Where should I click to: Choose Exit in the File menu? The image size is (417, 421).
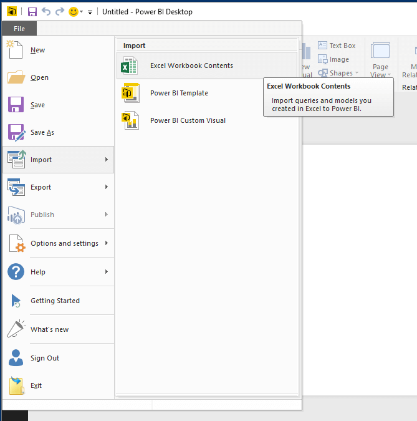[x=58, y=385]
